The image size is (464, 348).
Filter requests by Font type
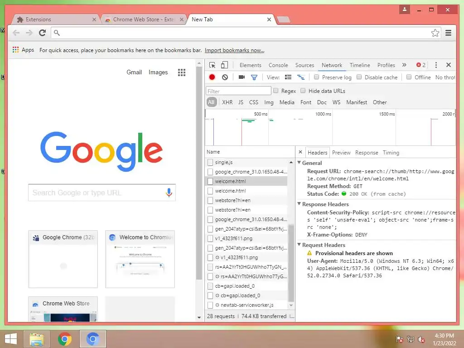[x=306, y=102]
